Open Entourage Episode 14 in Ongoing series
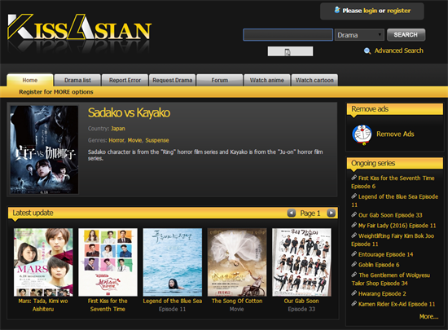The width and height of the screenshot is (448, 330). 385,254
